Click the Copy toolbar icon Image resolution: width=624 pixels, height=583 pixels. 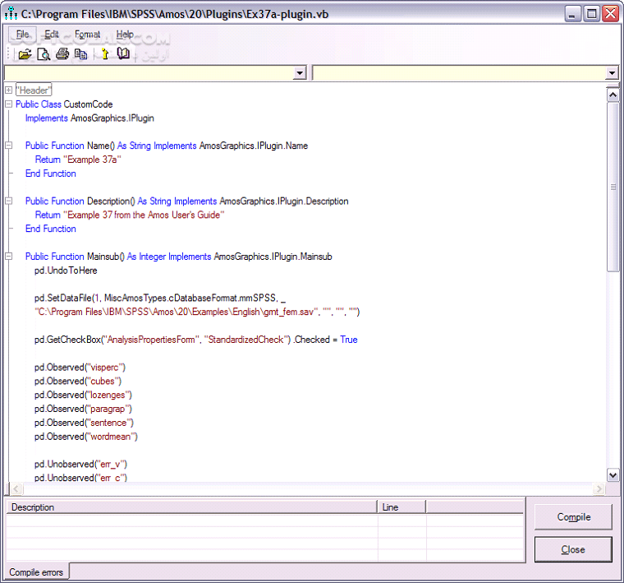click(80, 54)
